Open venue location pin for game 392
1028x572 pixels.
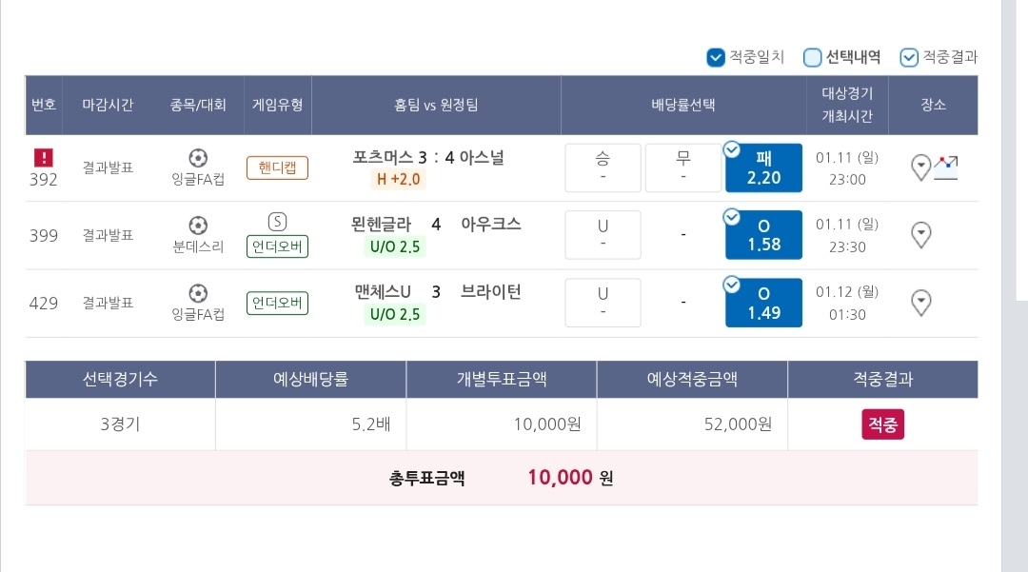tap(920, 168)
